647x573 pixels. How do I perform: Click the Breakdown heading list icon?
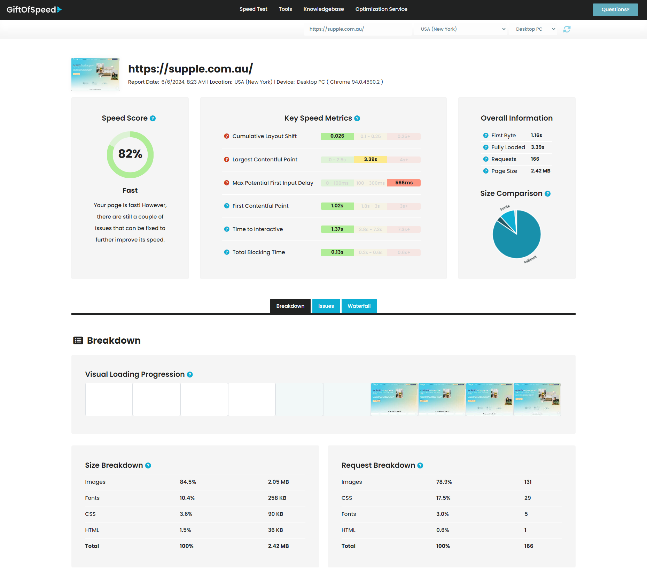click(78, 341)
